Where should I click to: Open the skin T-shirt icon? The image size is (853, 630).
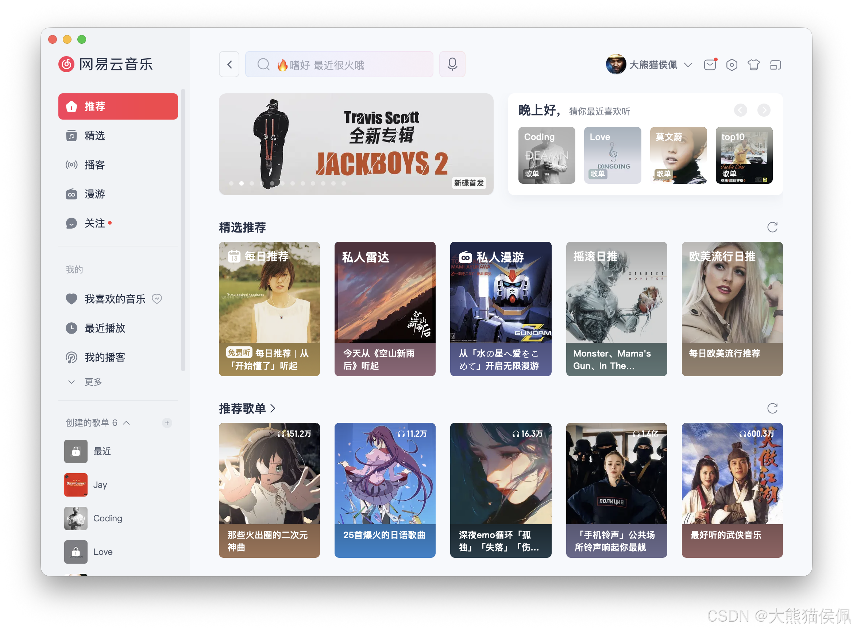pyautogui.click(x=753, y=65)
